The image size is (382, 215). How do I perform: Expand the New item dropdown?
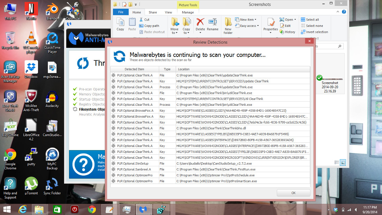click(x=246, y=20)
